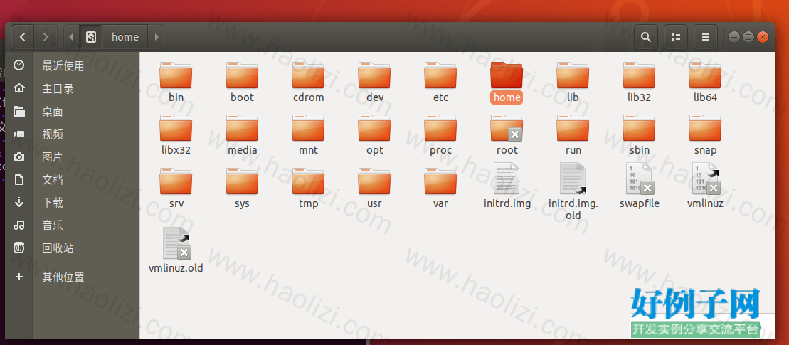Image resolution: width=789 pixels, height=345 pixels.
Task: Click the camera icon beside 图片
Action: pyautogui.click(x=19, y=157)
